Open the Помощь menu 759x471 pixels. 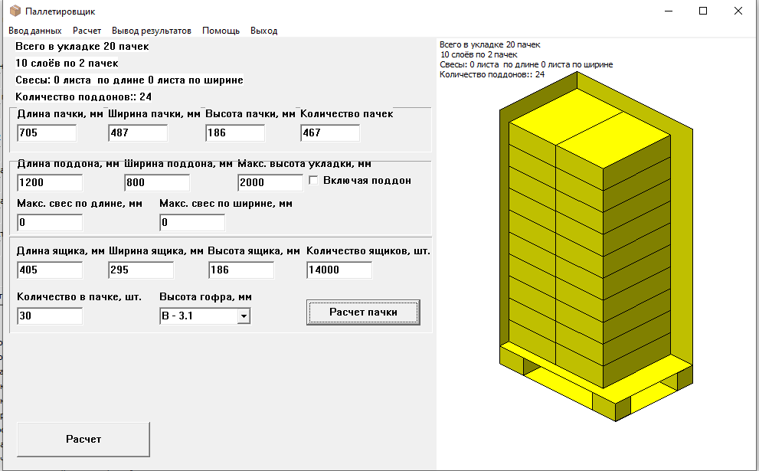221,31
